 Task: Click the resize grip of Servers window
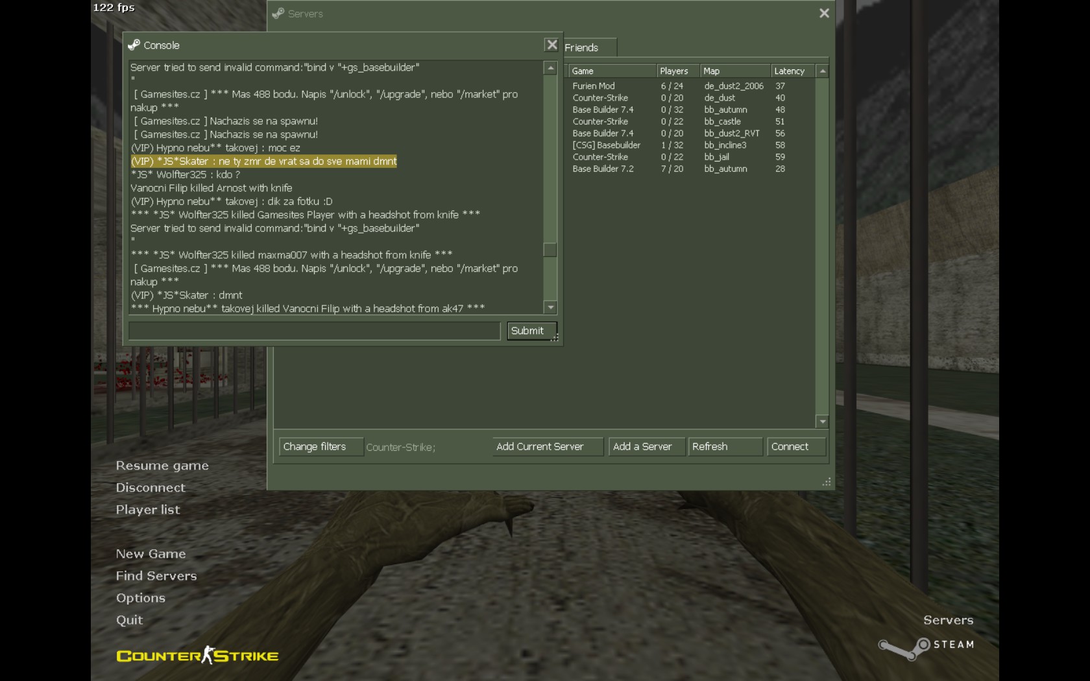coord(827,482)
